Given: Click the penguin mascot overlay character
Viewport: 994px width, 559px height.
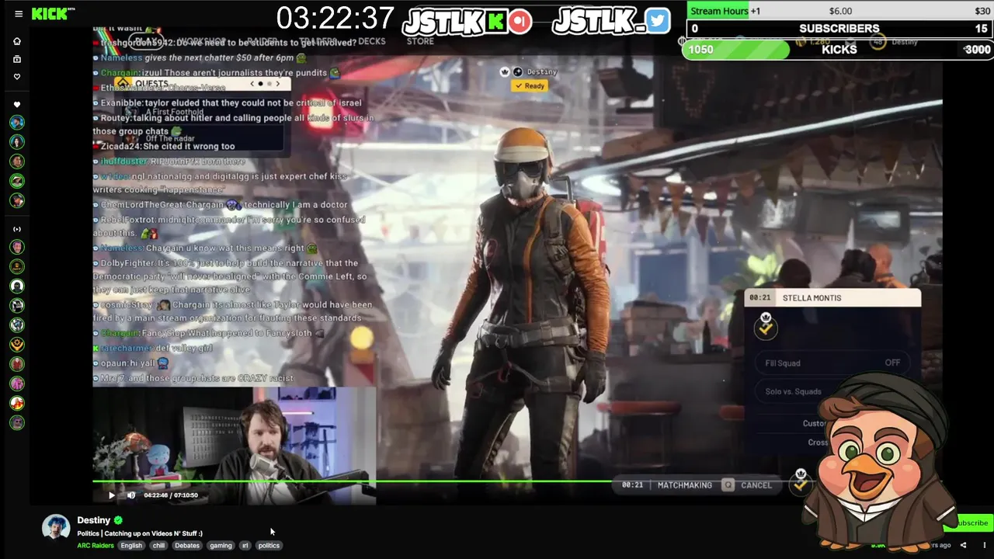Looking at the screenshot, I should coord(880,463).
